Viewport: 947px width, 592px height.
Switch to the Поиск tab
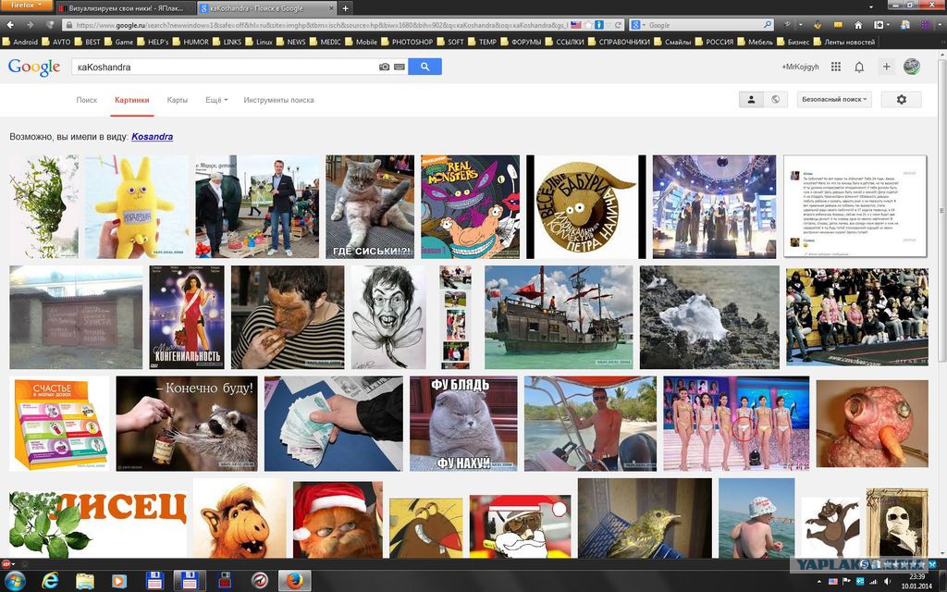pos(86,100)
